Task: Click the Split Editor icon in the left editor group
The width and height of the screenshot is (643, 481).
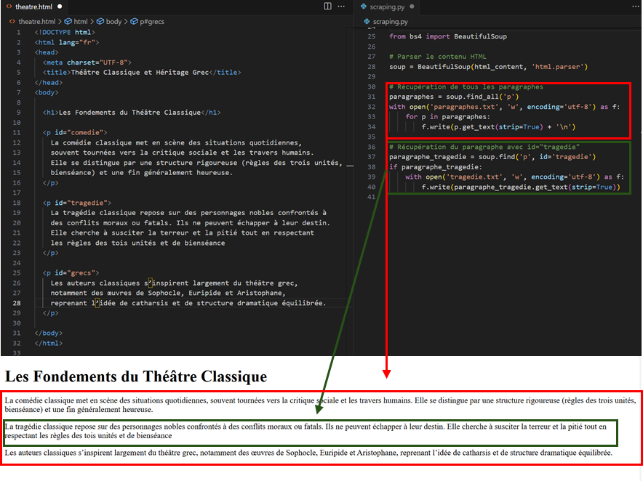Action: click(327, 6)
